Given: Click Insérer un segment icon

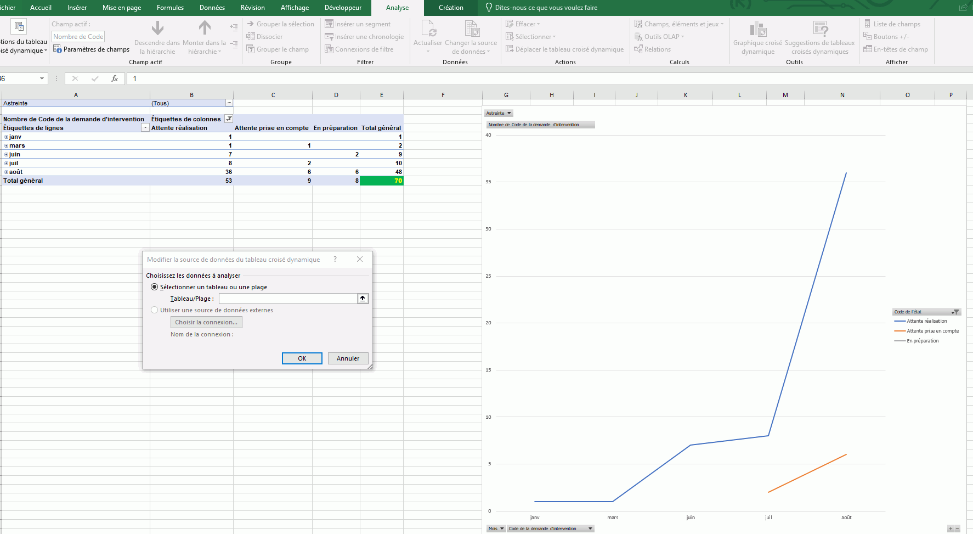Looking at the screenshot, I should click(329, 24).
